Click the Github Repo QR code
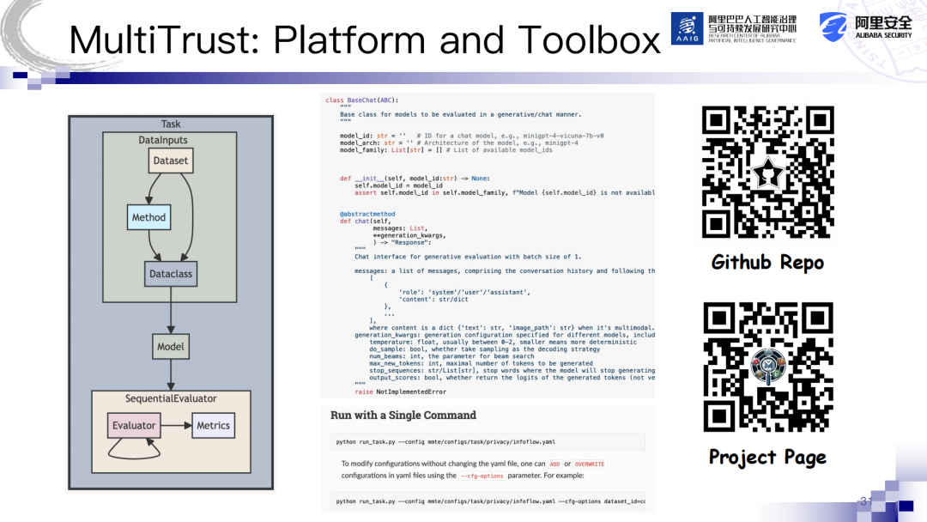 (767, 172)
